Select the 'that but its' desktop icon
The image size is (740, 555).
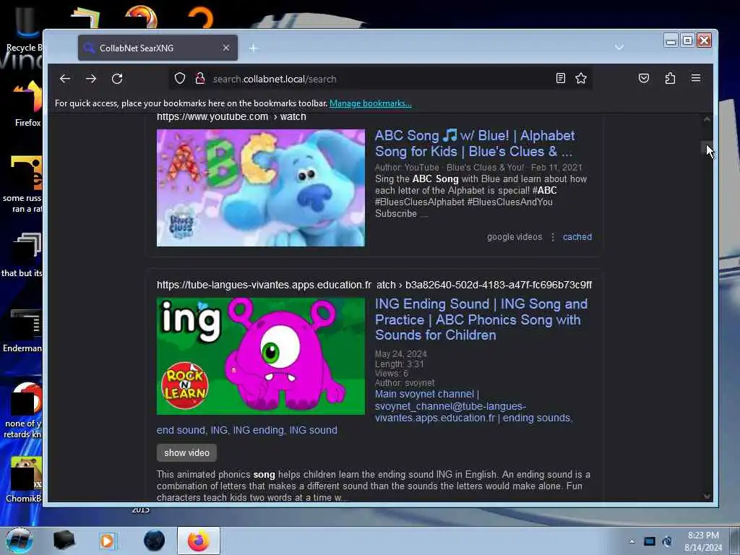pyautogui.click(x=22, y=255)
